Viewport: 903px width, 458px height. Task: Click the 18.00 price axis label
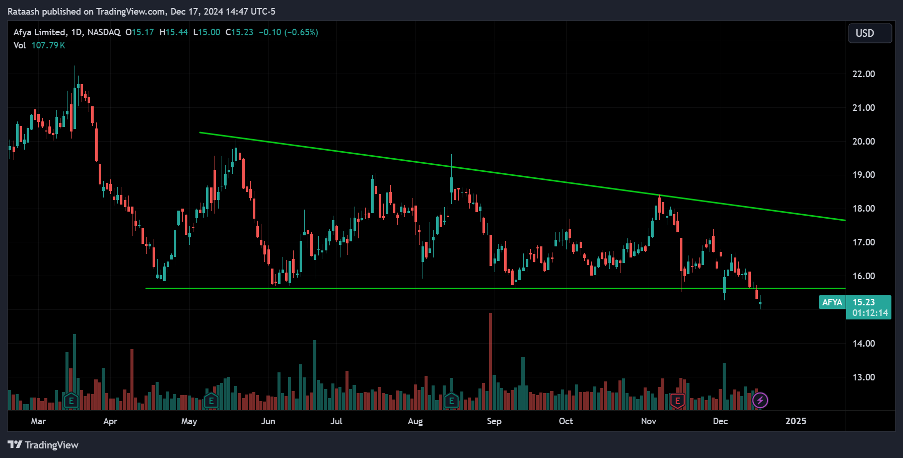pos(864,209)
